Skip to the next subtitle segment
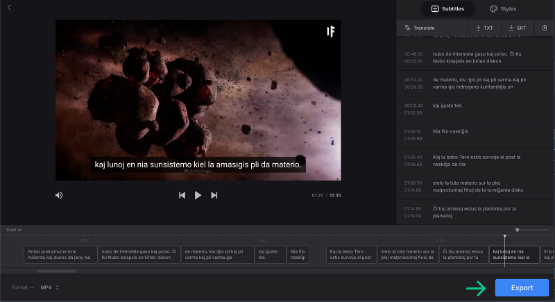 (214, 196)
